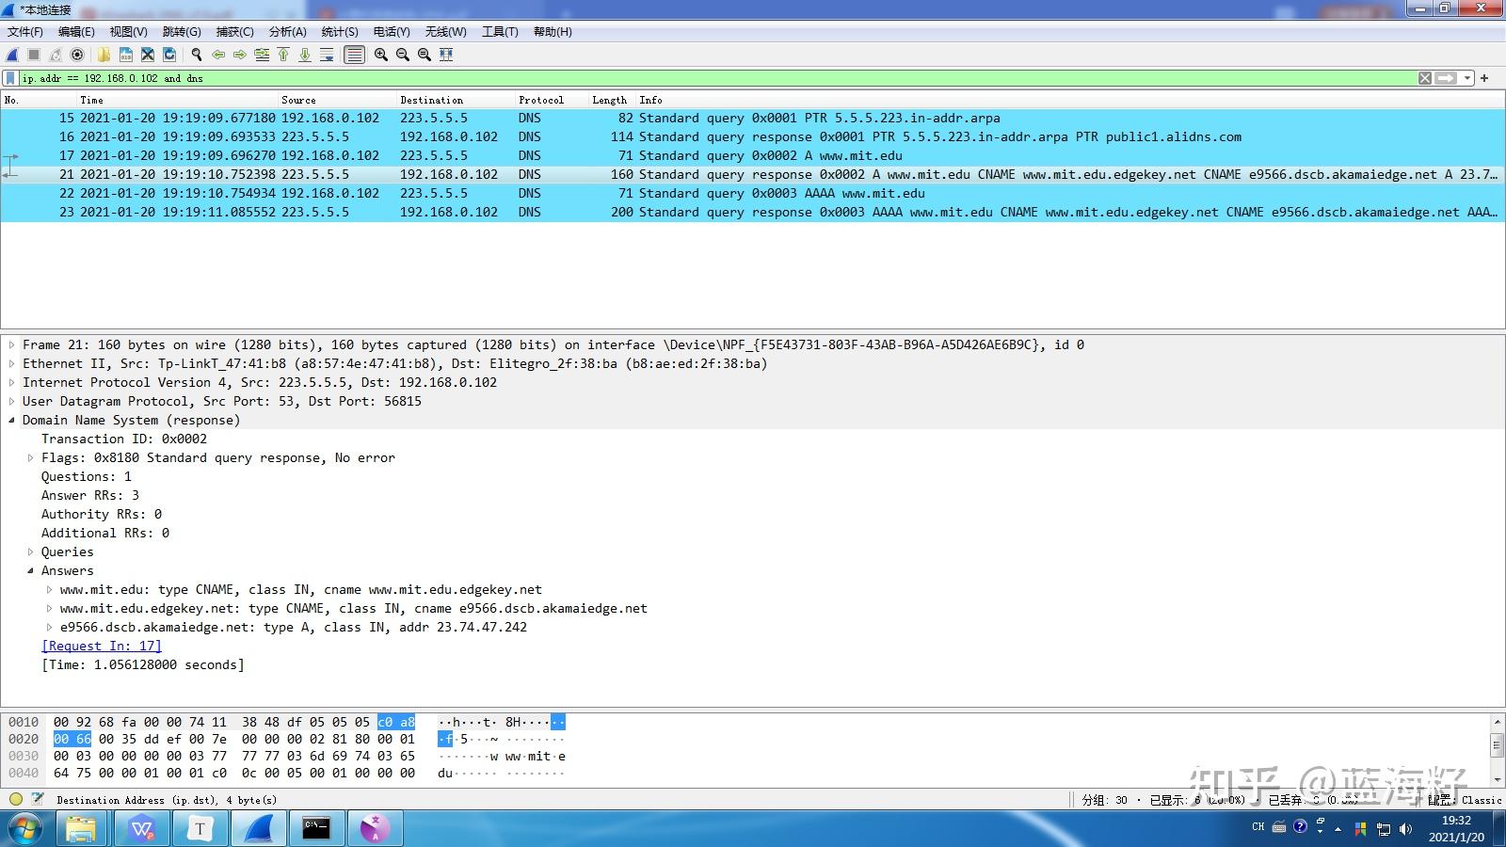Open the filter bookmark menu
The image size is (1506, 847).
[9, 78]
